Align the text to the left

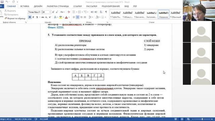tap(74, 17)
